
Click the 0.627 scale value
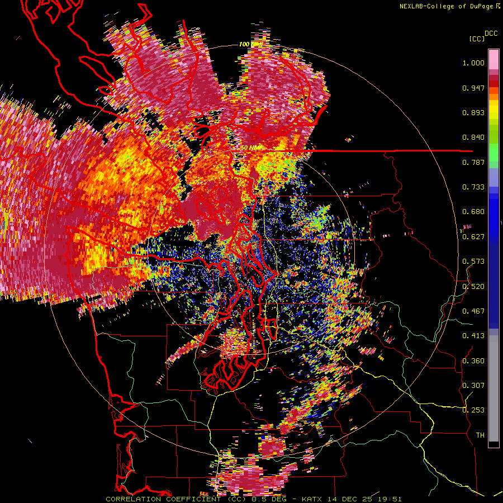[473, 237]
